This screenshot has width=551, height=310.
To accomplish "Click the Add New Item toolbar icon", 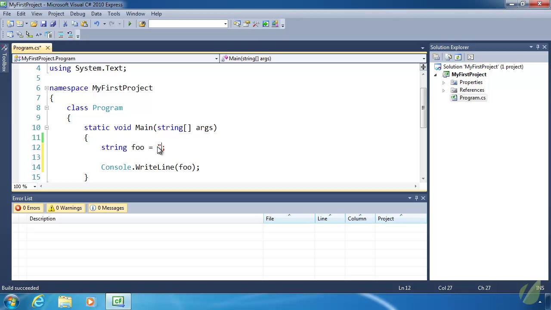I will pyautogui.click(x=20, y=24).
